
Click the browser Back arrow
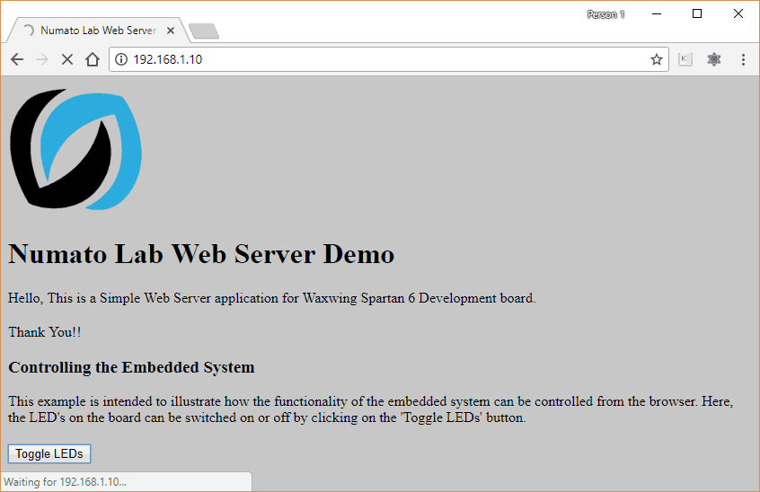click(x=16, y=59)
